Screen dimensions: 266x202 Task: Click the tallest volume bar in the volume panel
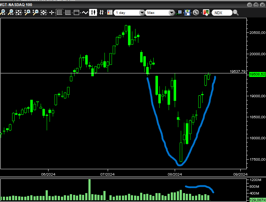coord(89,190)
